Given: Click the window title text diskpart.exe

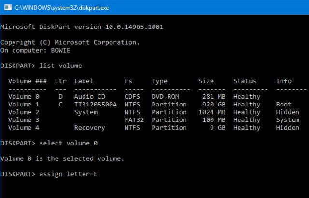Looking at the screenshot, I should pyautogui.click(x=62, y=8).
